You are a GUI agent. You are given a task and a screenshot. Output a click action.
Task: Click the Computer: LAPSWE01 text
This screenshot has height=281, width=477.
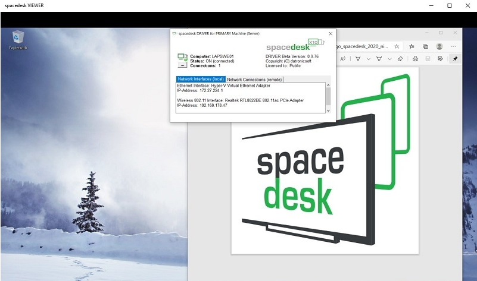pyautogui.click(x=212, y=56)
